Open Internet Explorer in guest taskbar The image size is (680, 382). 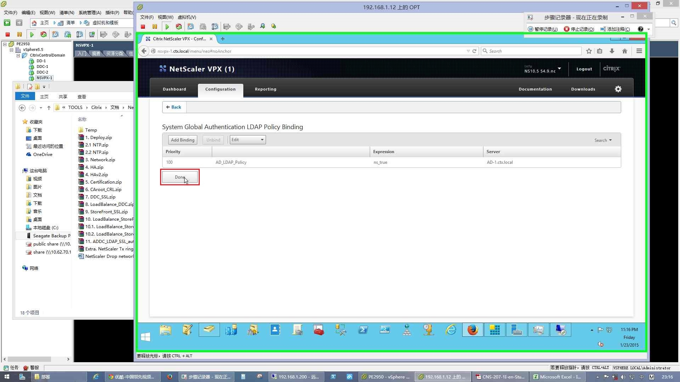coord(451,330)
